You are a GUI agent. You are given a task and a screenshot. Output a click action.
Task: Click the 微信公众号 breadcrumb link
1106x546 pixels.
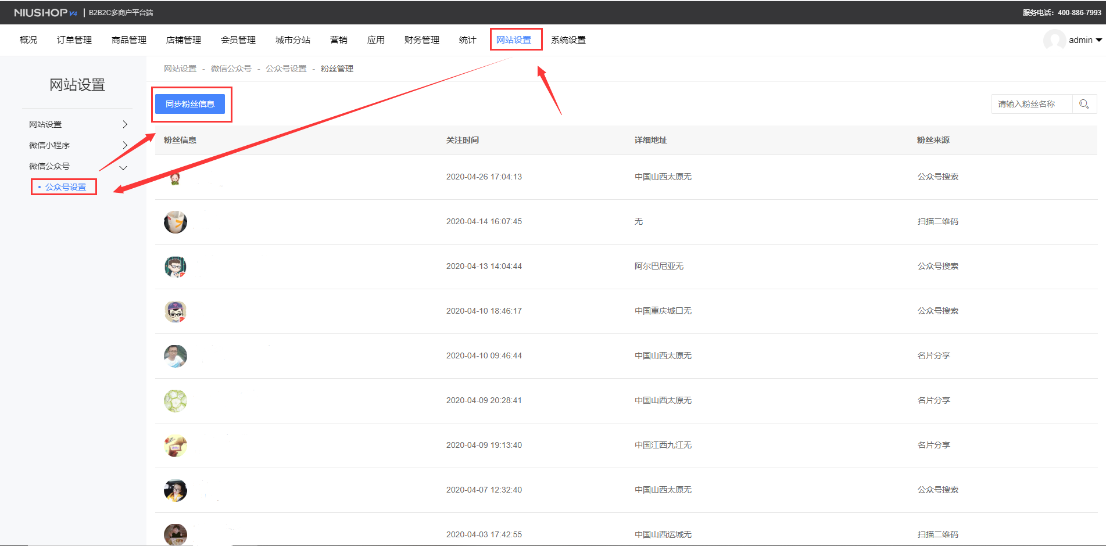(x=231, y=69)
